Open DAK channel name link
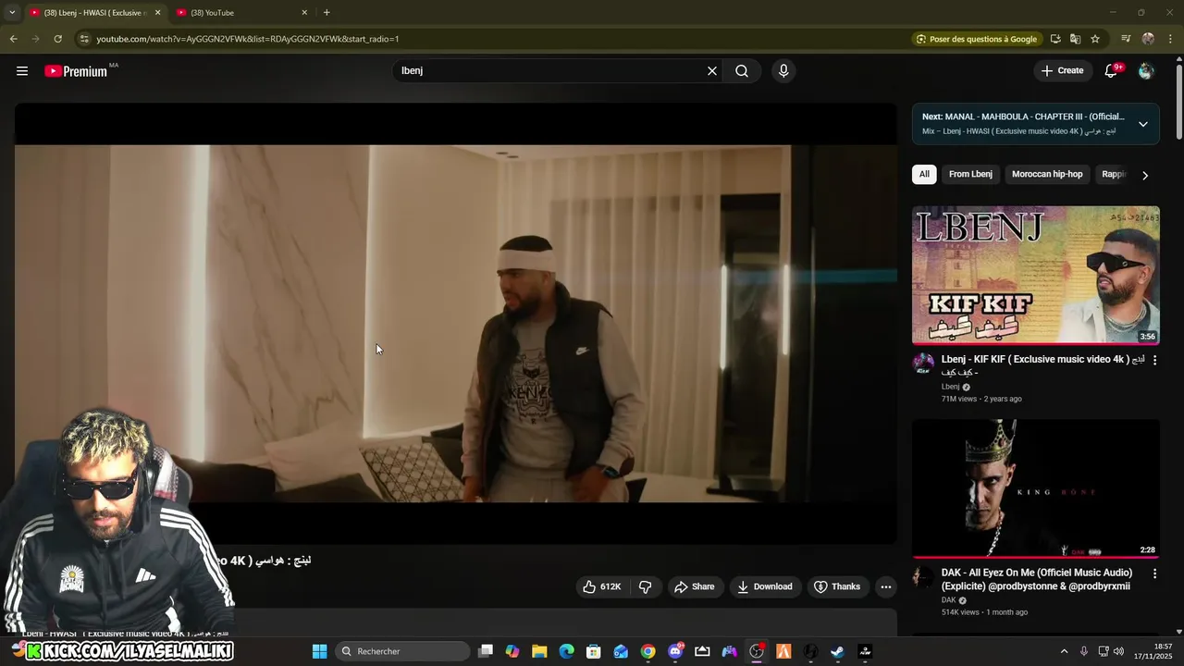 pyautogui.click(x=948, y=600)
